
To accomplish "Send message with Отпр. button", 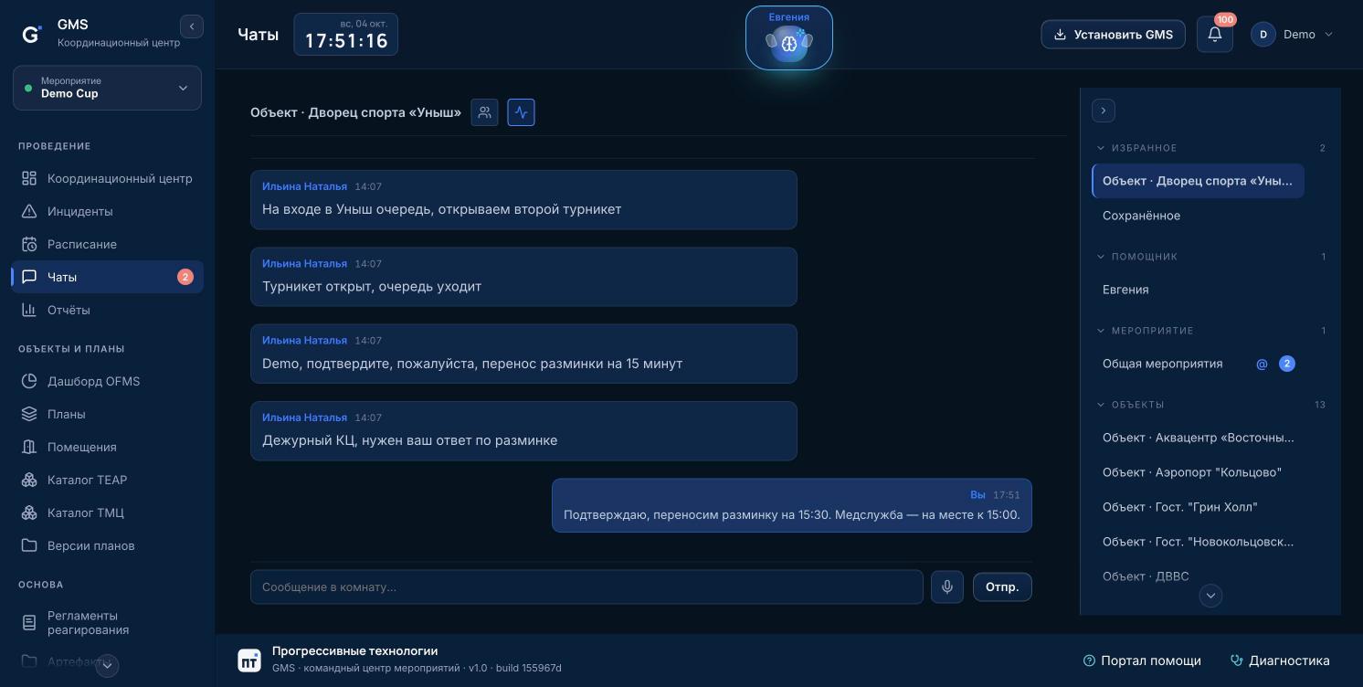I will tap(1002, 587).
